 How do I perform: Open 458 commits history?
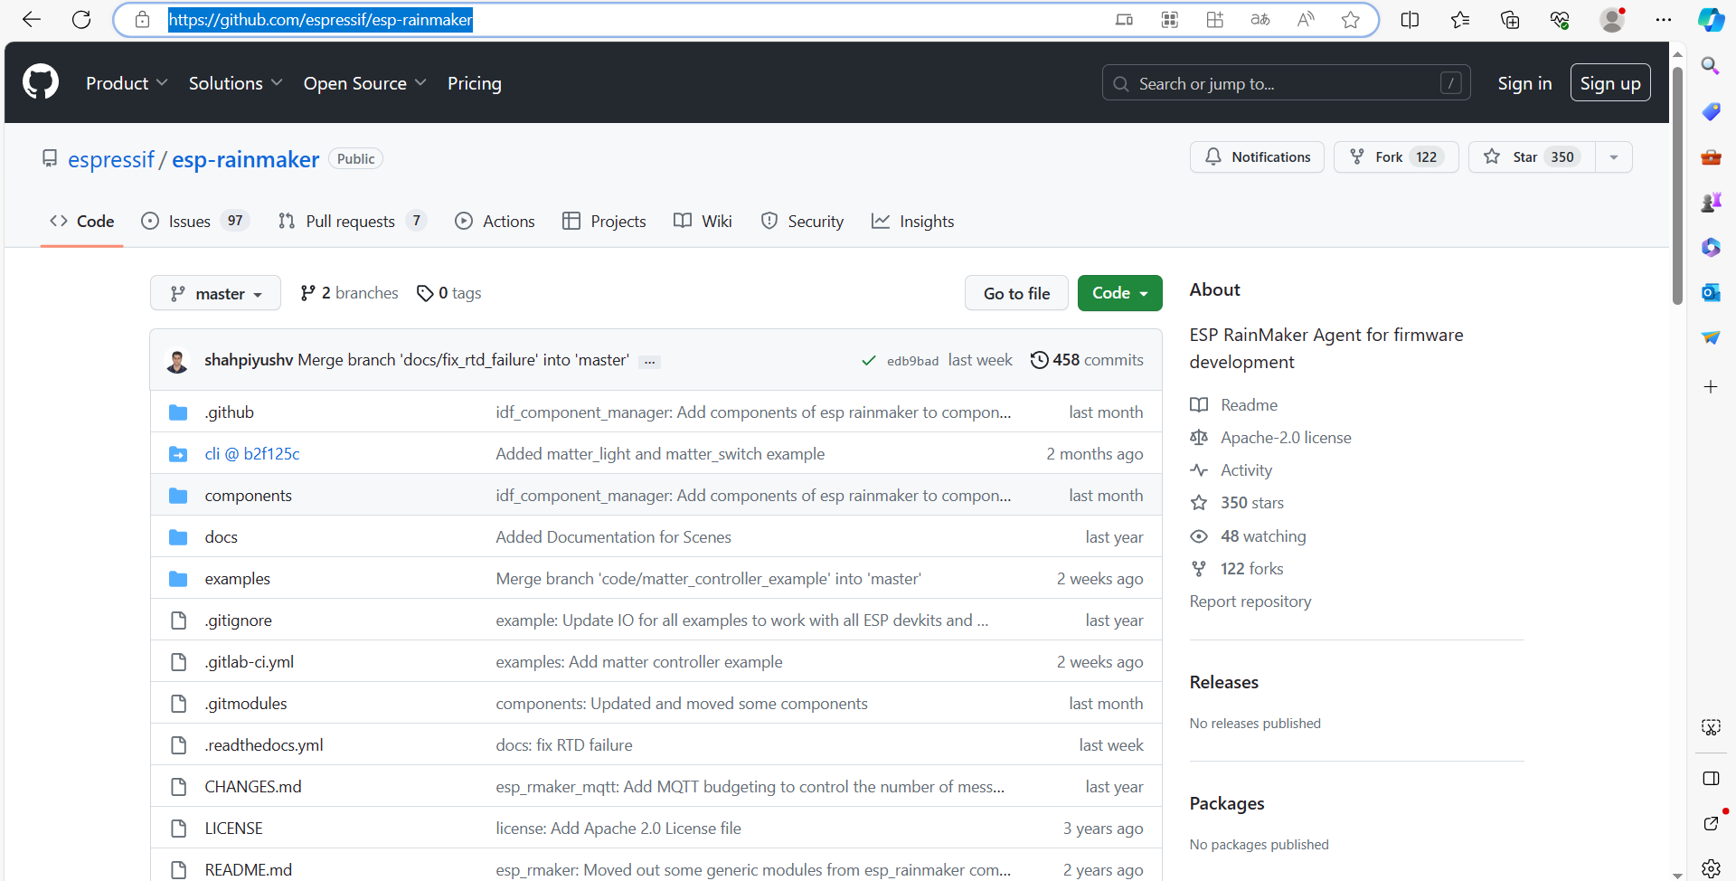pos(1087,360)
